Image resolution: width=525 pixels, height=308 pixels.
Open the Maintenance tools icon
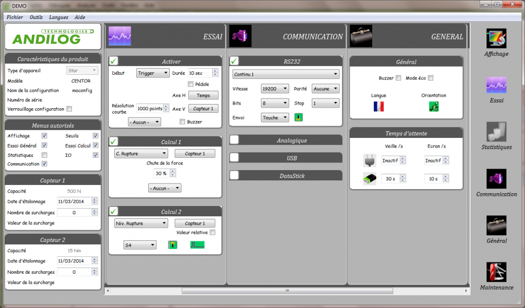[496, 272]
